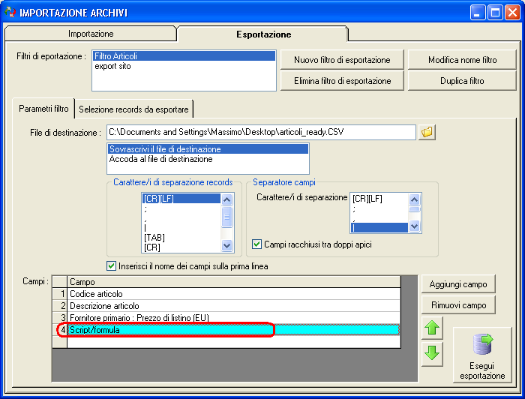Screen dimensions: 525x399
Task: Click the Duplica filtro button
Action: pyautogui.click(x=462, y=81)
